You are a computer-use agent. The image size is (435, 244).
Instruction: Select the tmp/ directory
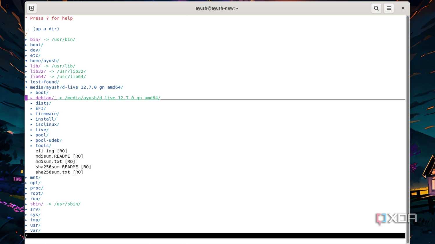35,220
